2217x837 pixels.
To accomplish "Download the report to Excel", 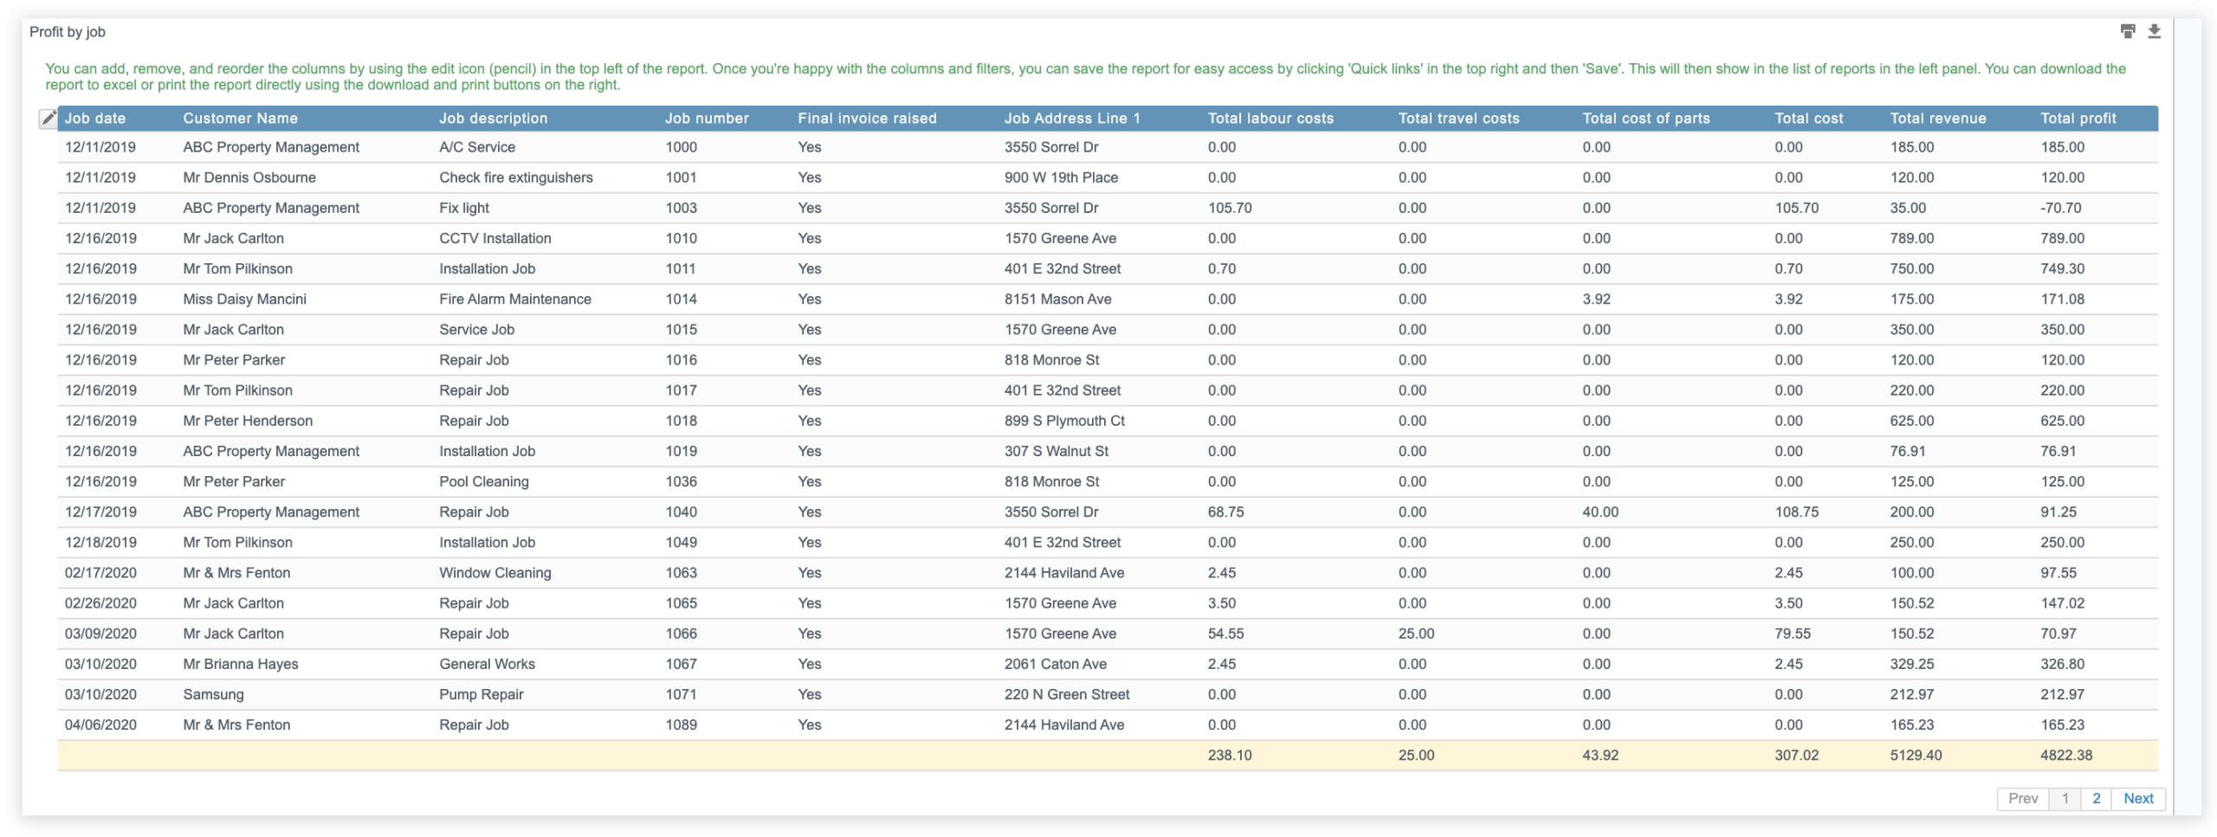I will pos(2154,32).
